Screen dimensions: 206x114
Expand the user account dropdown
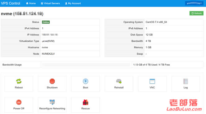(194, 3)
